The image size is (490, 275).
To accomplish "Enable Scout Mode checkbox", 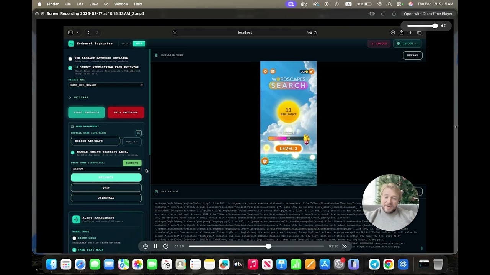I will pos(74,238).
